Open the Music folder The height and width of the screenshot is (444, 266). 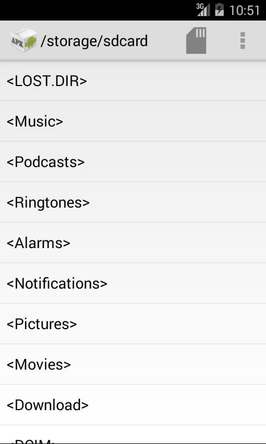click(133, 121)
